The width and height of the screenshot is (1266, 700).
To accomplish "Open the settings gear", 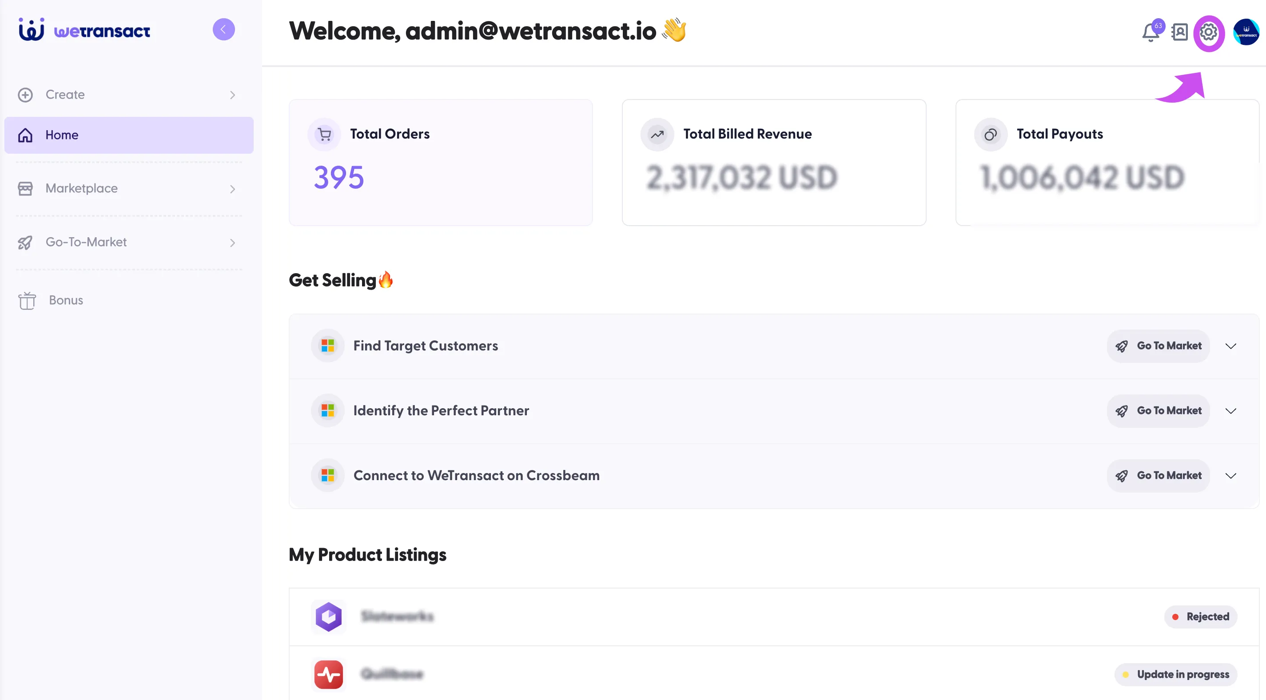I will click(x=1209, y=33).
